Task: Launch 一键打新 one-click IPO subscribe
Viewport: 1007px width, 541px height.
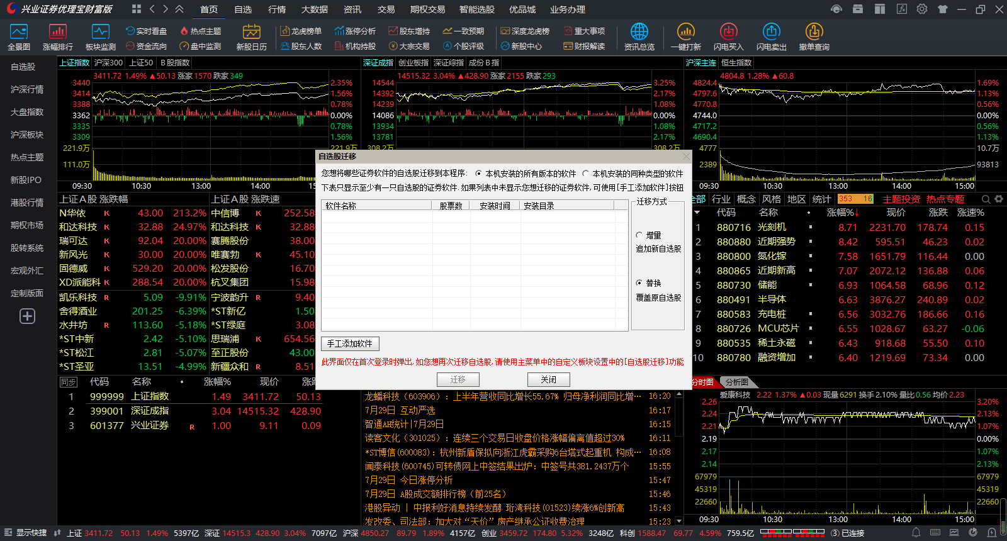Action: (686, 38)
